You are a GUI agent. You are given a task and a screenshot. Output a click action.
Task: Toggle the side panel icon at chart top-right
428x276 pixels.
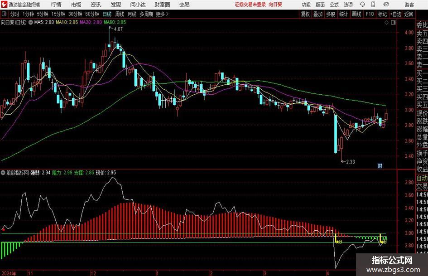pyautogui.click(x=393, y=22)
